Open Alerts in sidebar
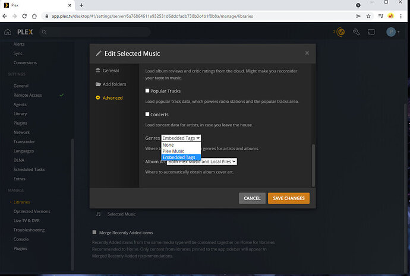 pyautogui.click(x=19, y=44)
